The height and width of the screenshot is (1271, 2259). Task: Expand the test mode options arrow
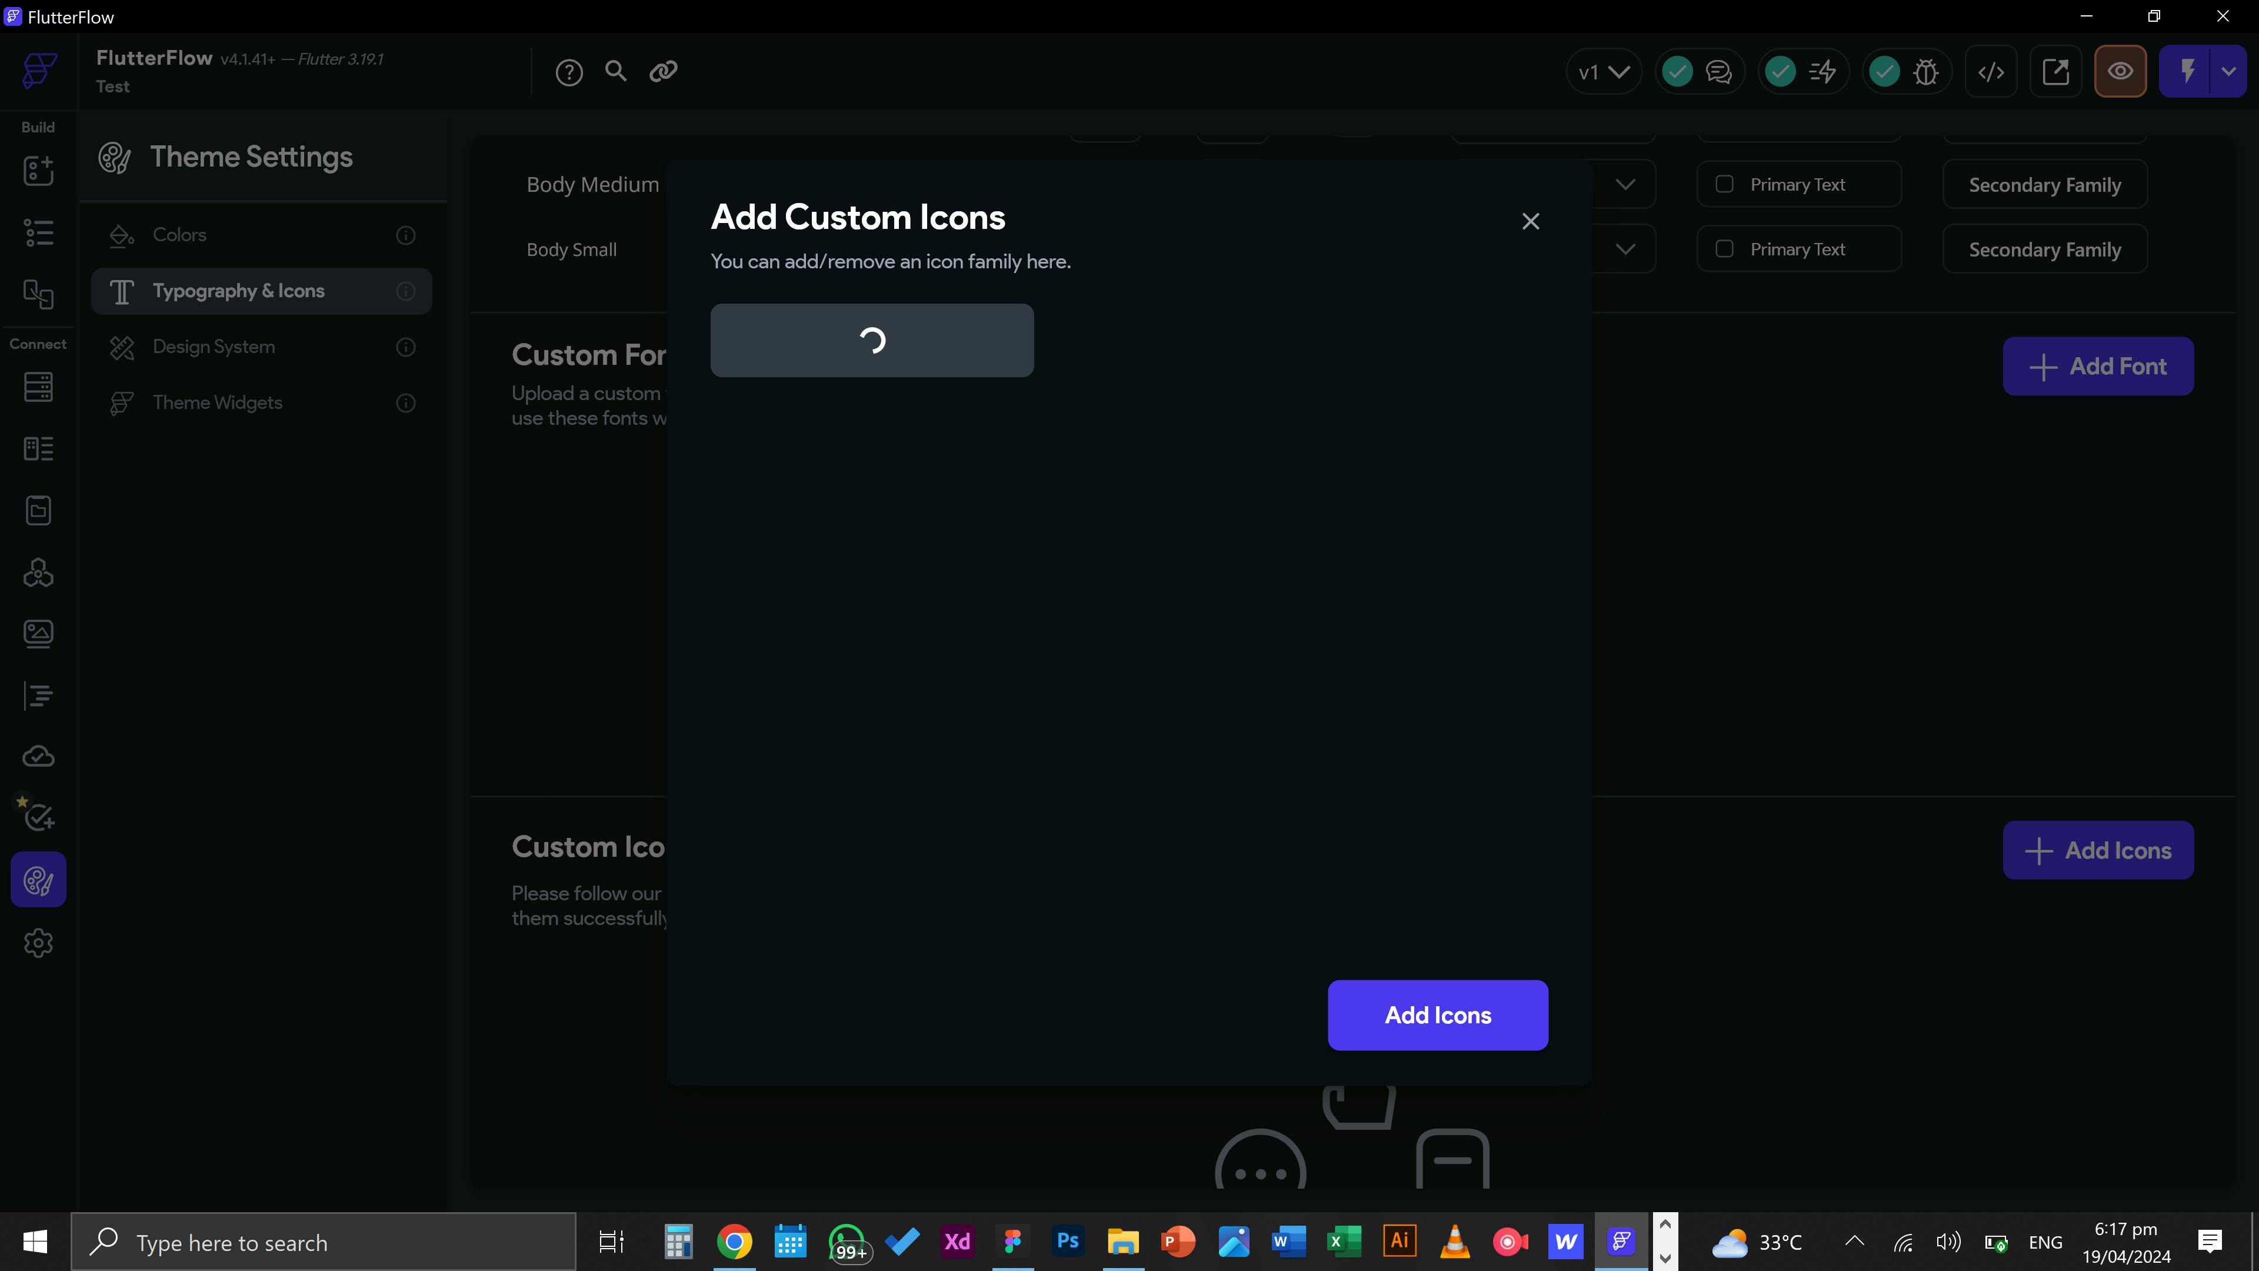pos(2228,71)
